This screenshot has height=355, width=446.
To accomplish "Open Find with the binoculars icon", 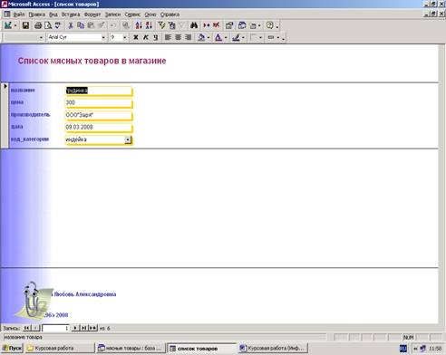I will coord(194,25).
